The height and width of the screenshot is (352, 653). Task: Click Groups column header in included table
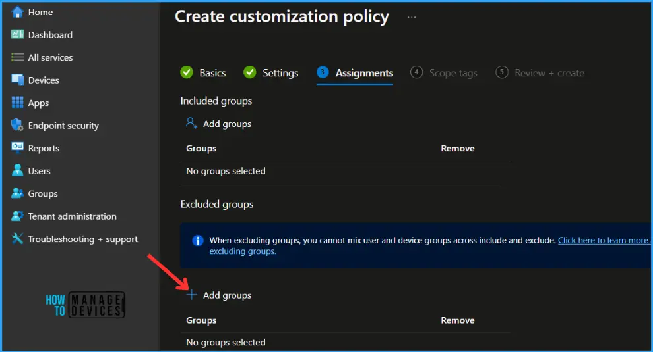(201, 148)
